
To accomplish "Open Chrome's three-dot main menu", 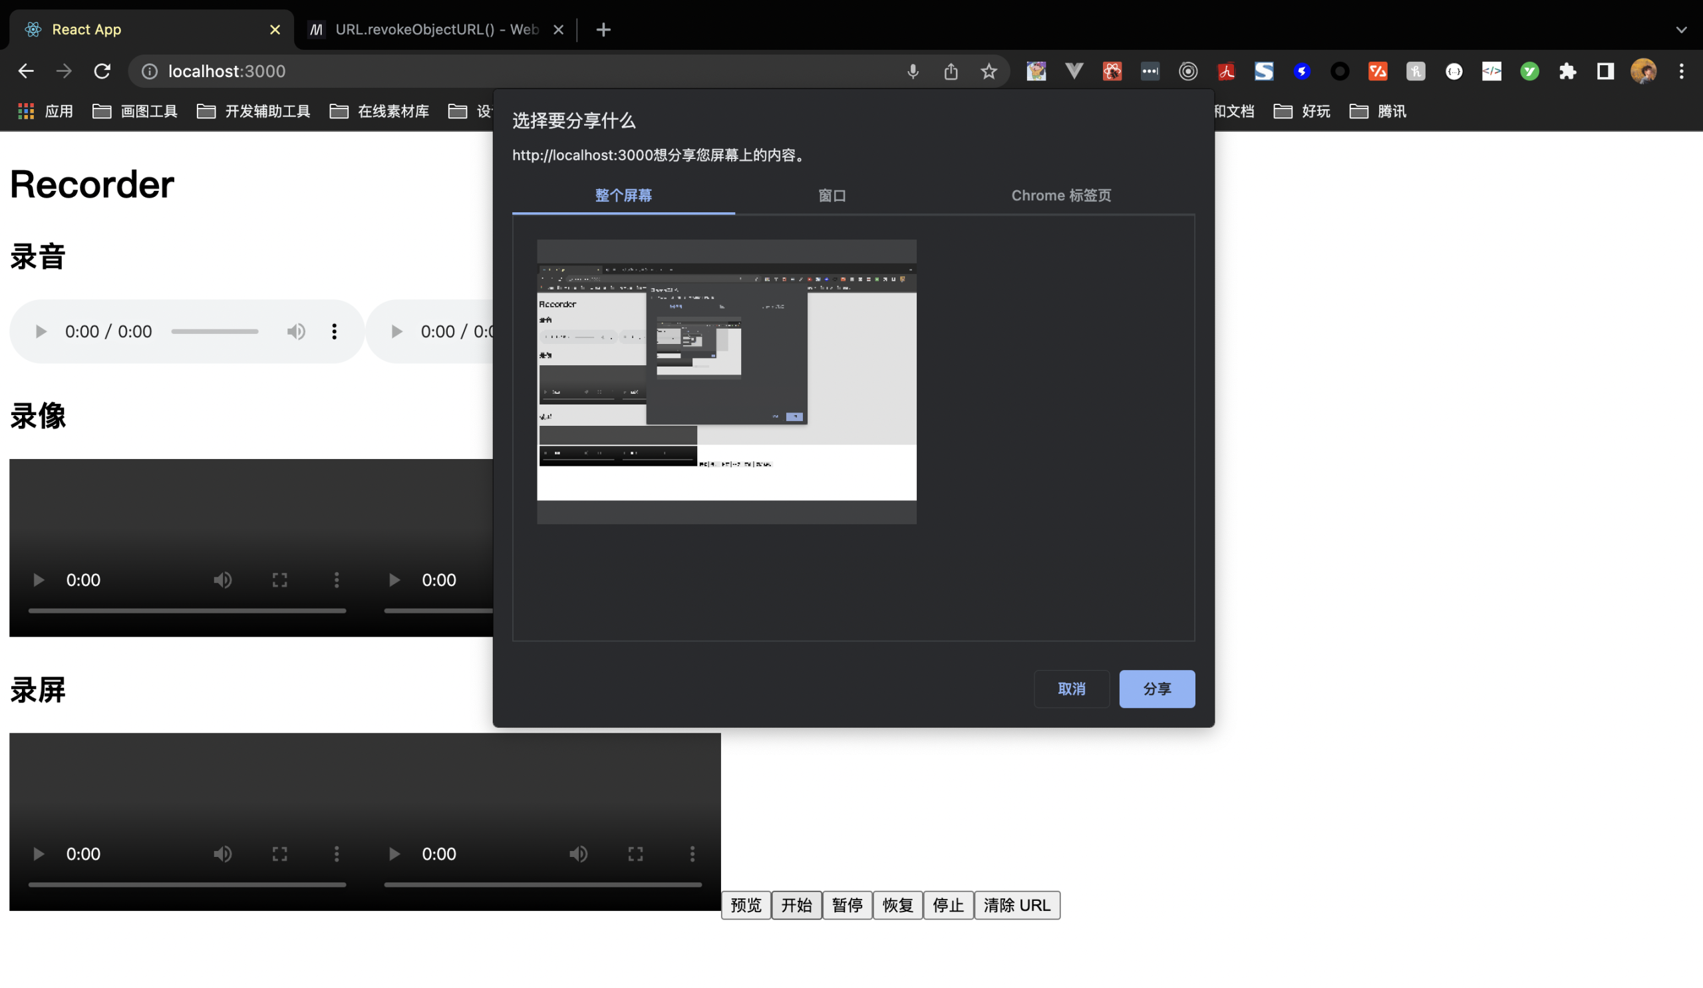I will (1680, 71).
